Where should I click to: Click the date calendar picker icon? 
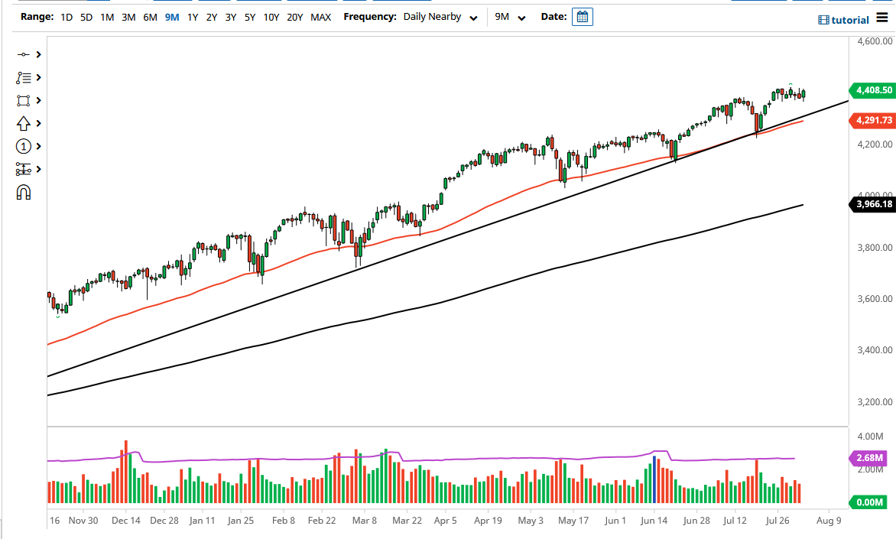point(582,16)
